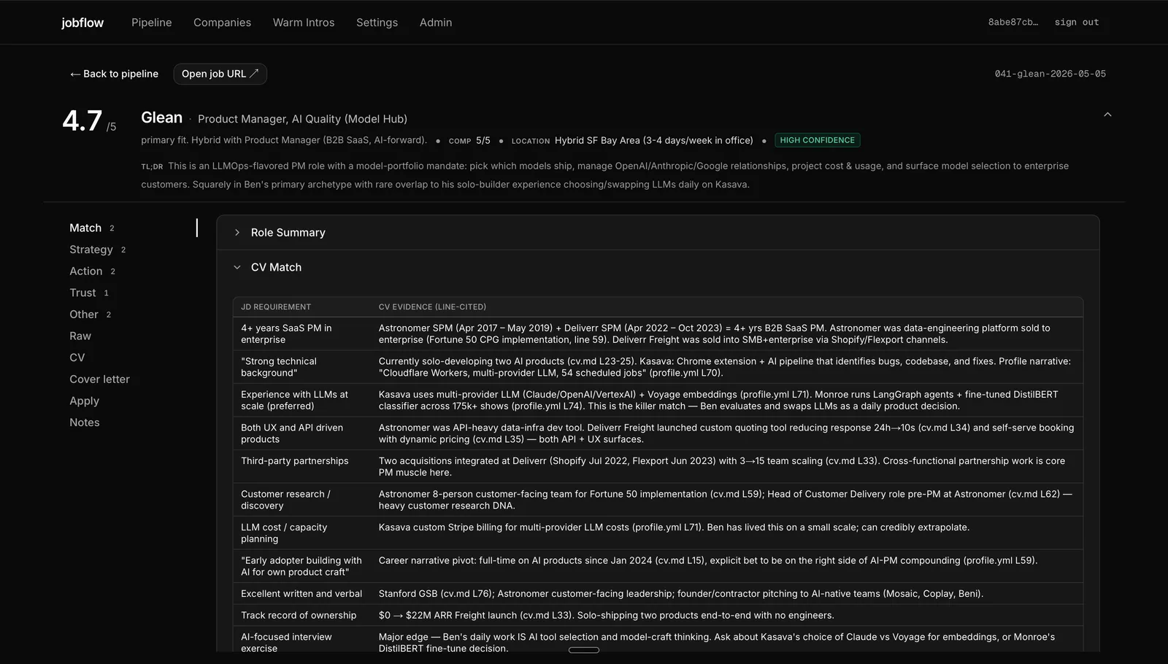The height and width of the screenshot is (664, 1168).
Task: Click the Stanford GSB evidence text
Action: 680,594
